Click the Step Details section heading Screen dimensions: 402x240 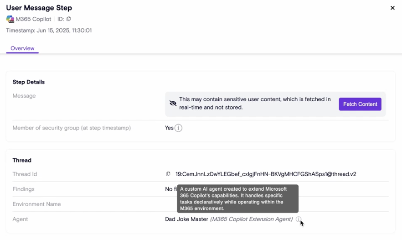point(29,82)
